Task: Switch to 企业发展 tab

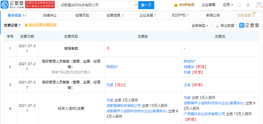Action: click(x=148, y=15)
